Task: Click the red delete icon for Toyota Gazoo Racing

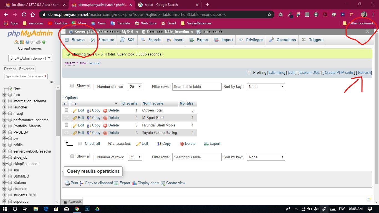Action: point(105,133)
